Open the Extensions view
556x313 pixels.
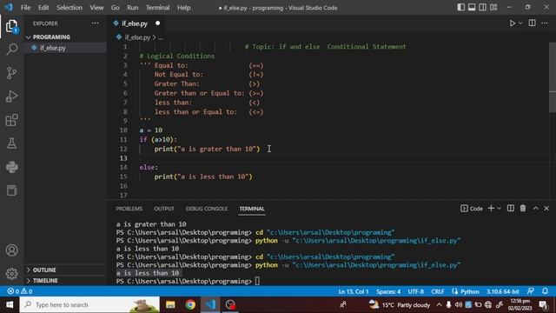[x=11, y=120]
